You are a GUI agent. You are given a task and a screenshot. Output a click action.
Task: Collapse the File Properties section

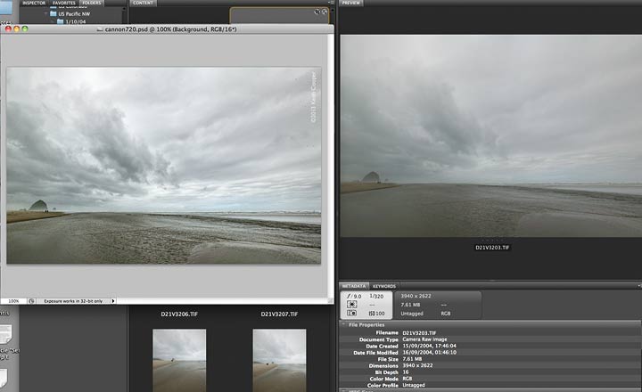click(344, 324)
